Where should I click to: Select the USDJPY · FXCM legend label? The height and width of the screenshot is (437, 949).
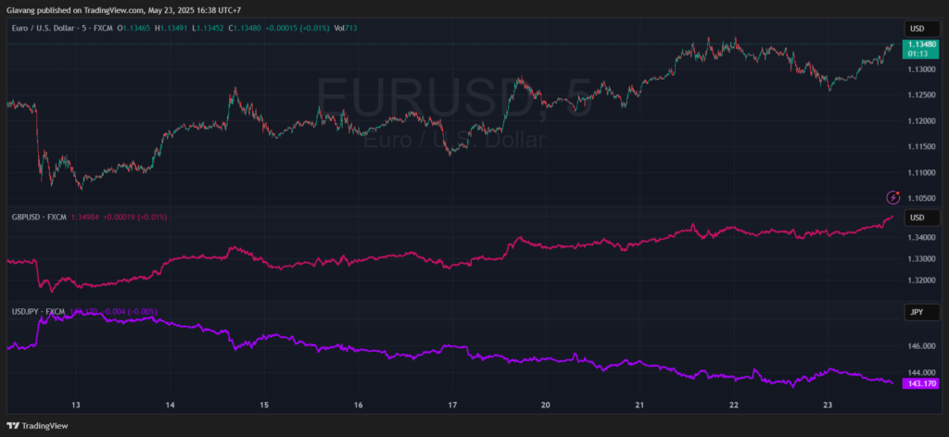38,312
